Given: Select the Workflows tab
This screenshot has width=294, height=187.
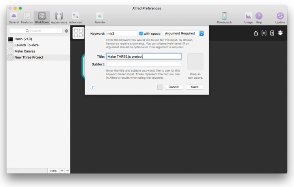Looking at the screenshot, I should [x=42, y=18].
